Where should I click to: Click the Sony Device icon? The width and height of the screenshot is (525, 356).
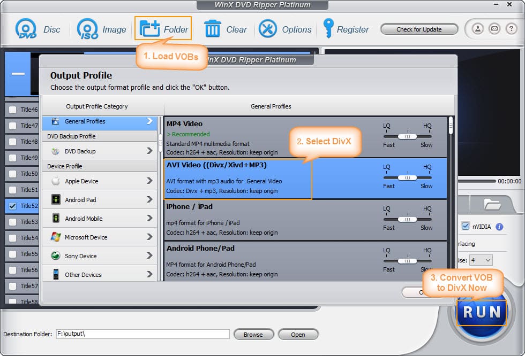click(x=56, y=256)
